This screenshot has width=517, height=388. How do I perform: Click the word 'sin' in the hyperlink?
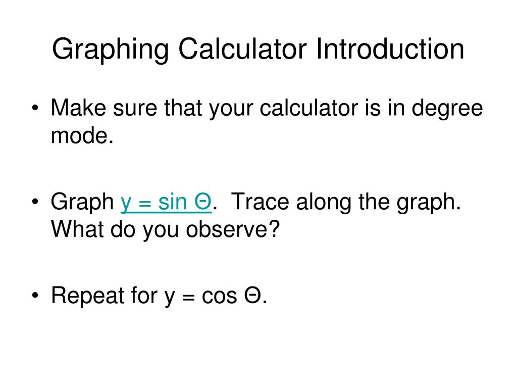[x=173, y=201]
